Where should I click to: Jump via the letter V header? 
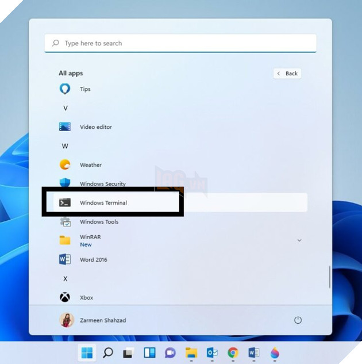(66, 108)
